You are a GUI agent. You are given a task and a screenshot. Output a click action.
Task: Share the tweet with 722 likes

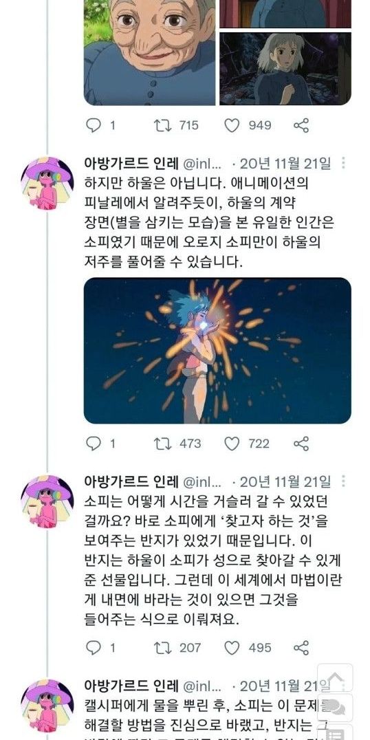301,444
